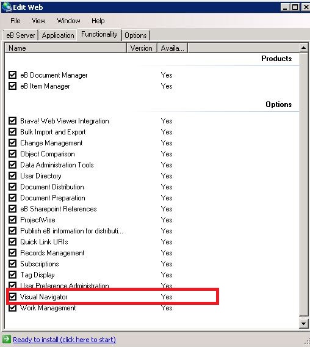Maximize the Edit Web window
The width and height of the screenshot is (310, 347).
point(295,7)
